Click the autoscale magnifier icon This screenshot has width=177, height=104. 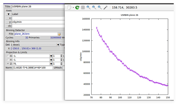(x=100, y=7)
